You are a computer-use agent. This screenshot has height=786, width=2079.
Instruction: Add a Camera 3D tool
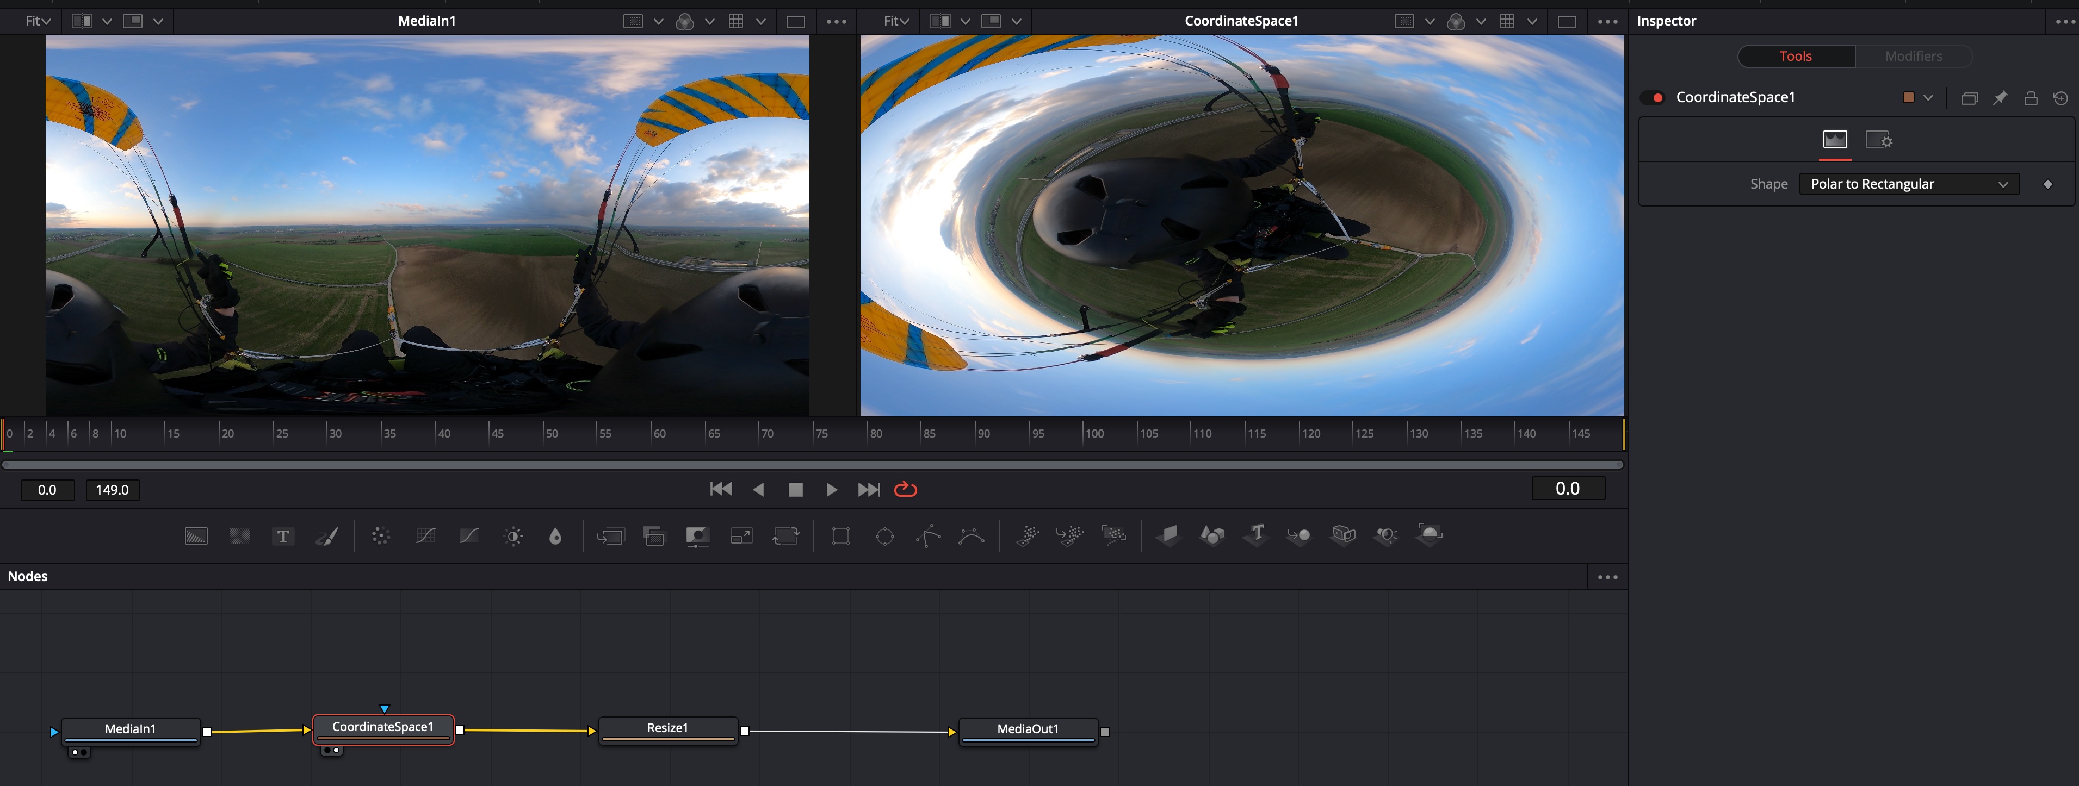point(1343,535)
